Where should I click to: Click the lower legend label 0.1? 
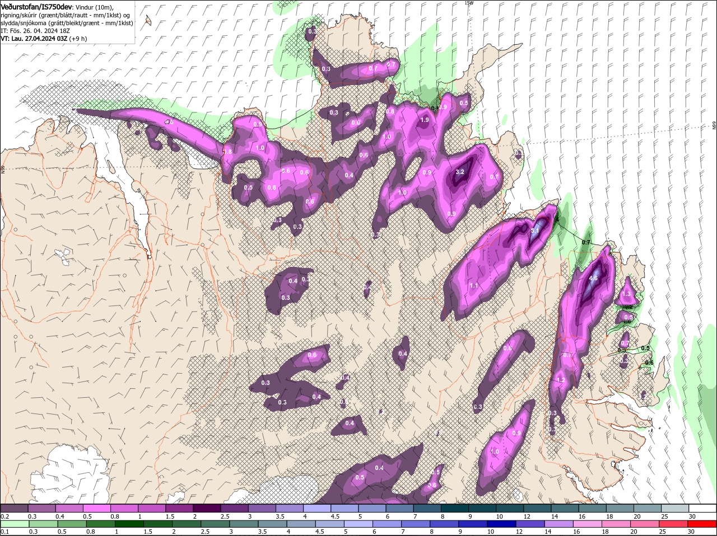coord(4,532)
